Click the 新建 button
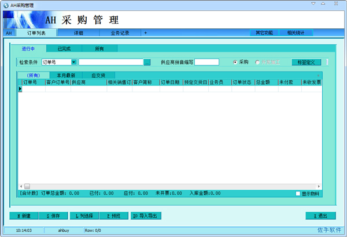Viewport: 347px width, 237px height. coord(24,216)
